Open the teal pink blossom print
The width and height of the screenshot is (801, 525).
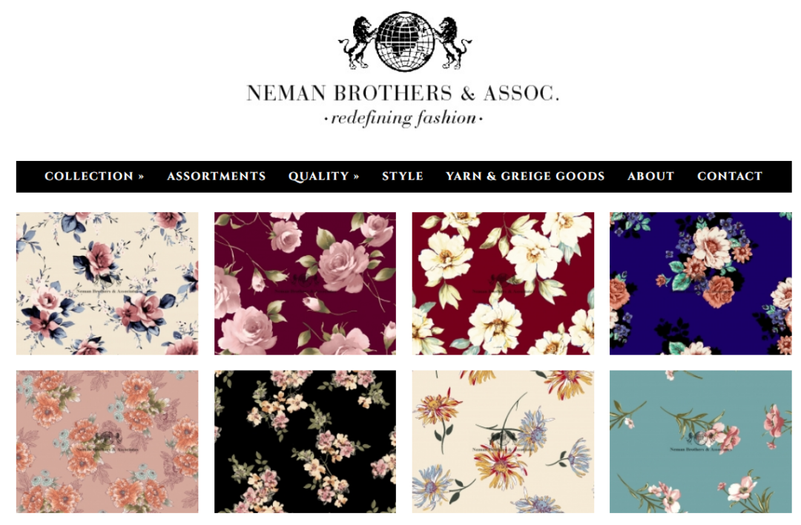click(700, 442)
